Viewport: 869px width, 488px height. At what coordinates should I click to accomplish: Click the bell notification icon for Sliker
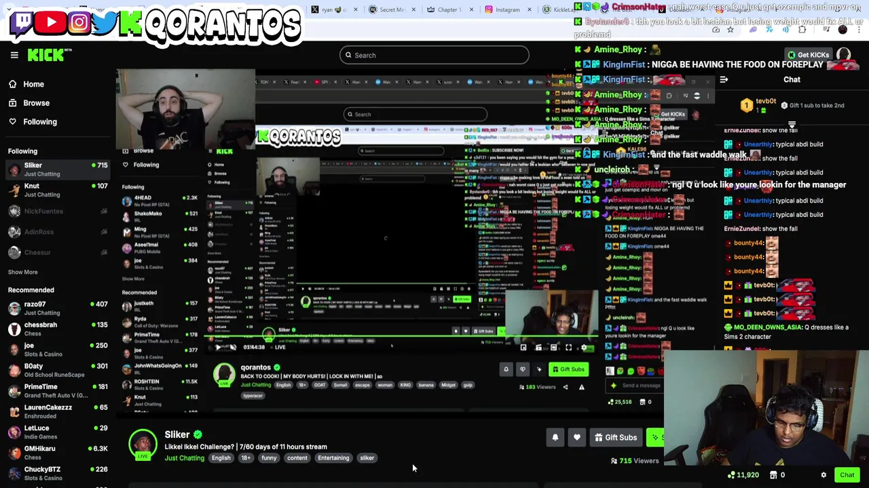pos(555,437)
